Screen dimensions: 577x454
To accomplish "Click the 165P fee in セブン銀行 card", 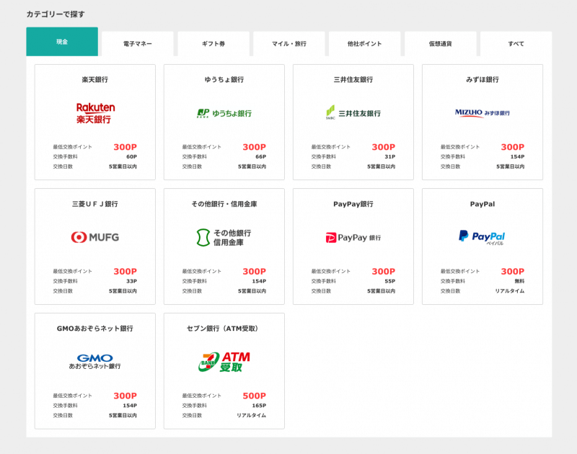I will point(259,406).
